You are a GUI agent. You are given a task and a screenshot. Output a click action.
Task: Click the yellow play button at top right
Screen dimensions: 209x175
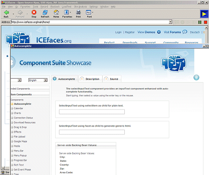tap(204, 14)
